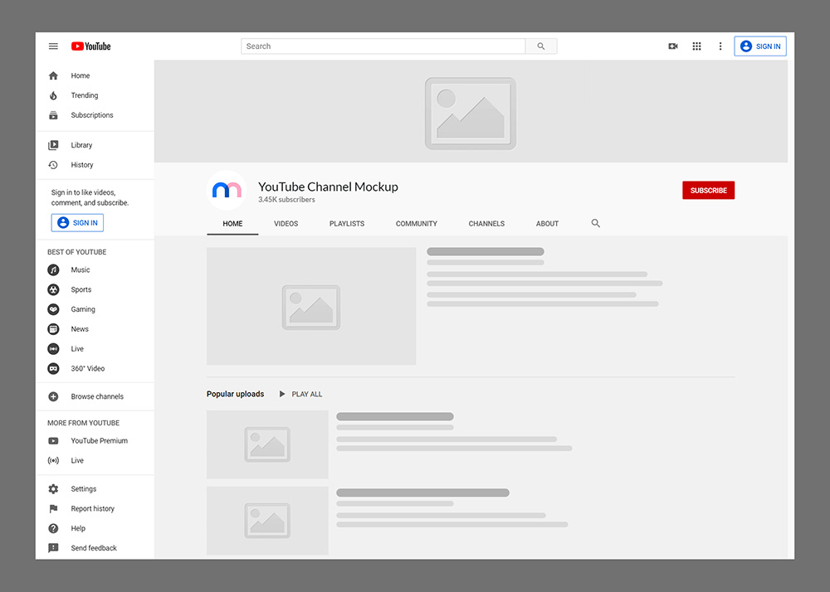This screenshot has height=592, width=830.
Task: Click the YouTube Premium label
Action: tap(100, 441)
